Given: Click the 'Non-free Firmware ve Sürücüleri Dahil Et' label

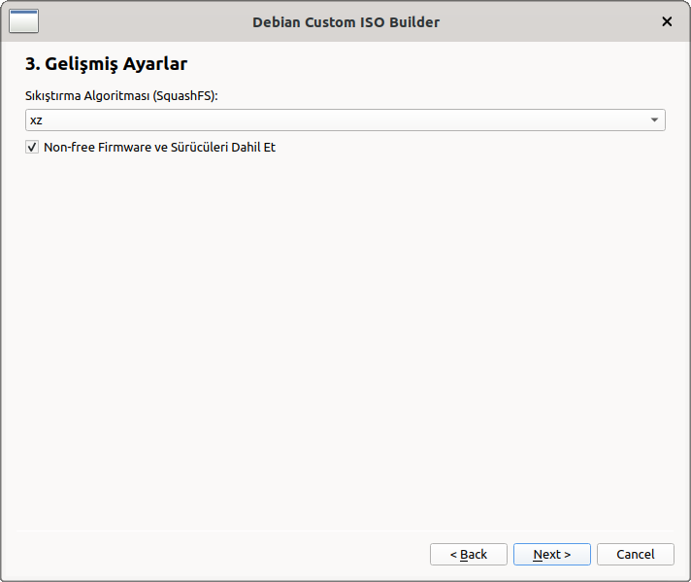Looking at the screenshot, I should point(159,148).
